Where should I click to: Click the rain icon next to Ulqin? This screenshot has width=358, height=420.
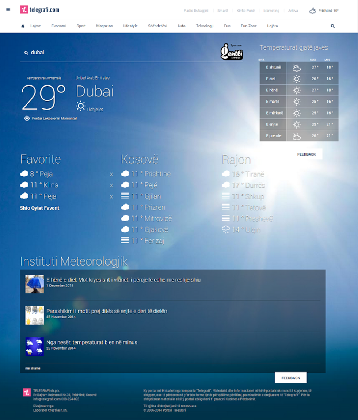(225, 229)
